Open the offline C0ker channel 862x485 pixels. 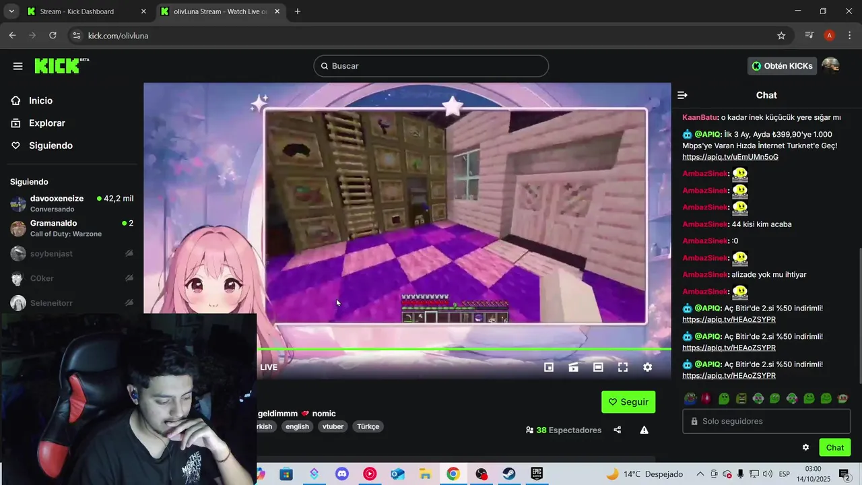click(71, 278)
